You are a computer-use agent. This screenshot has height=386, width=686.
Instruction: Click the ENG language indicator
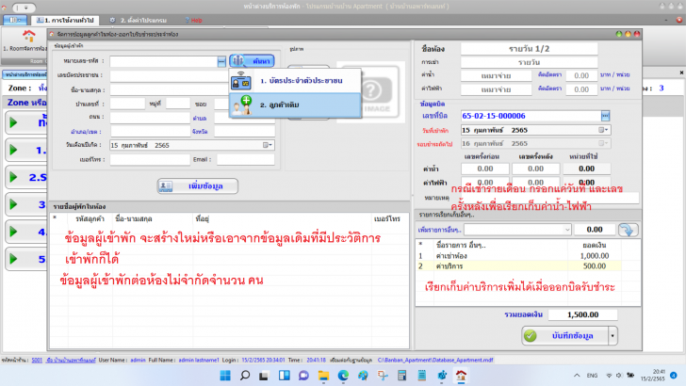coord(592,376)
